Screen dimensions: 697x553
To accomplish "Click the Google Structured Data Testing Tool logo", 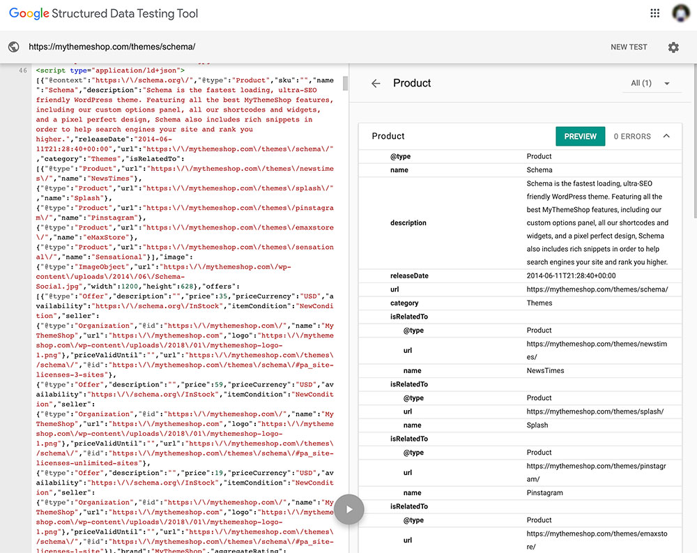I will coord(104,14).
